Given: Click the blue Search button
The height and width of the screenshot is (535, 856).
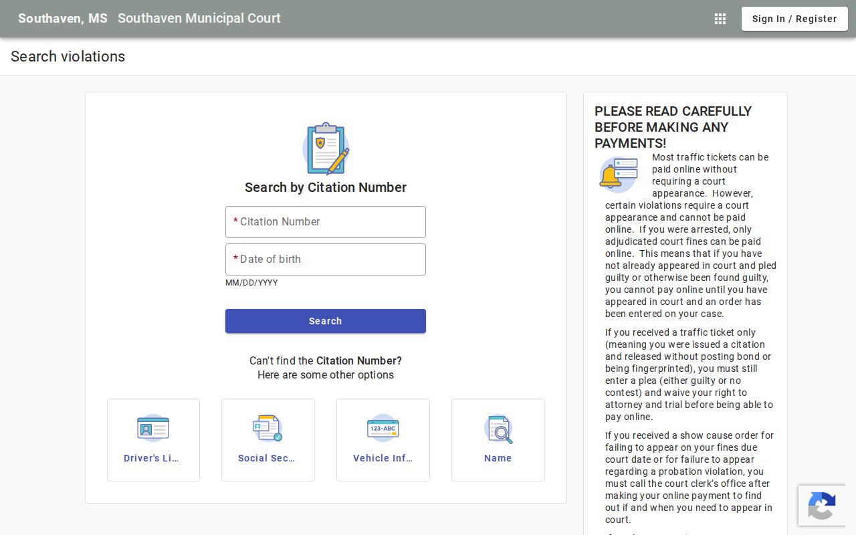Looking at the screenshot, I should [326, 321].
